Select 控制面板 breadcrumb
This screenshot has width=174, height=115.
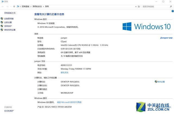[x=26, y=7]
